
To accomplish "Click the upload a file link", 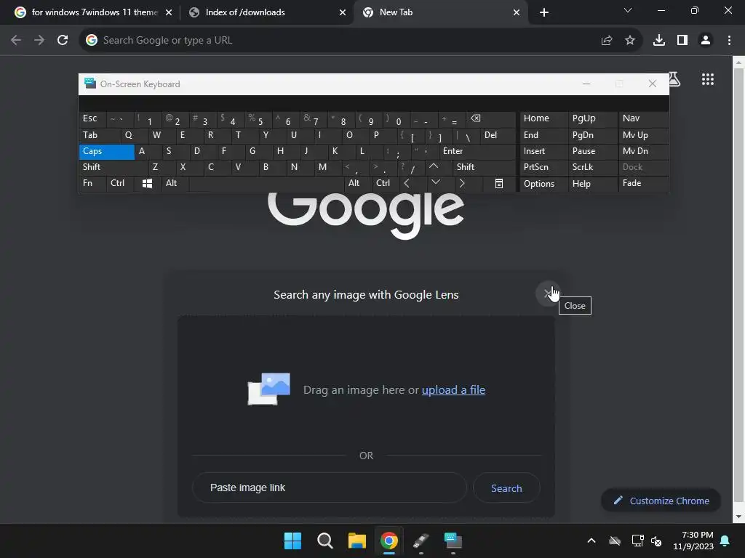I will pyautogui.click(x=453, y=390).
